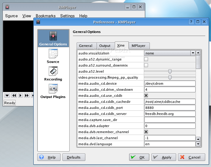Open the Output Plugins category
This screenshot has width=211, height=167.
click(x=53, y=91)
